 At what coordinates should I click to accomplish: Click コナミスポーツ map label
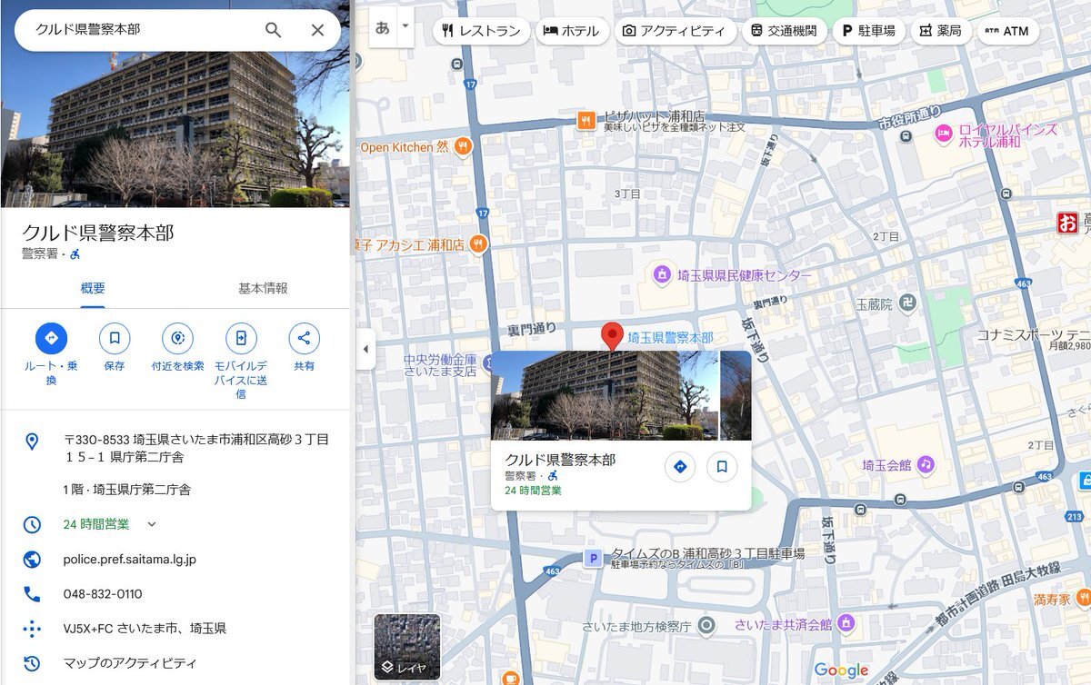point(1034,335)
